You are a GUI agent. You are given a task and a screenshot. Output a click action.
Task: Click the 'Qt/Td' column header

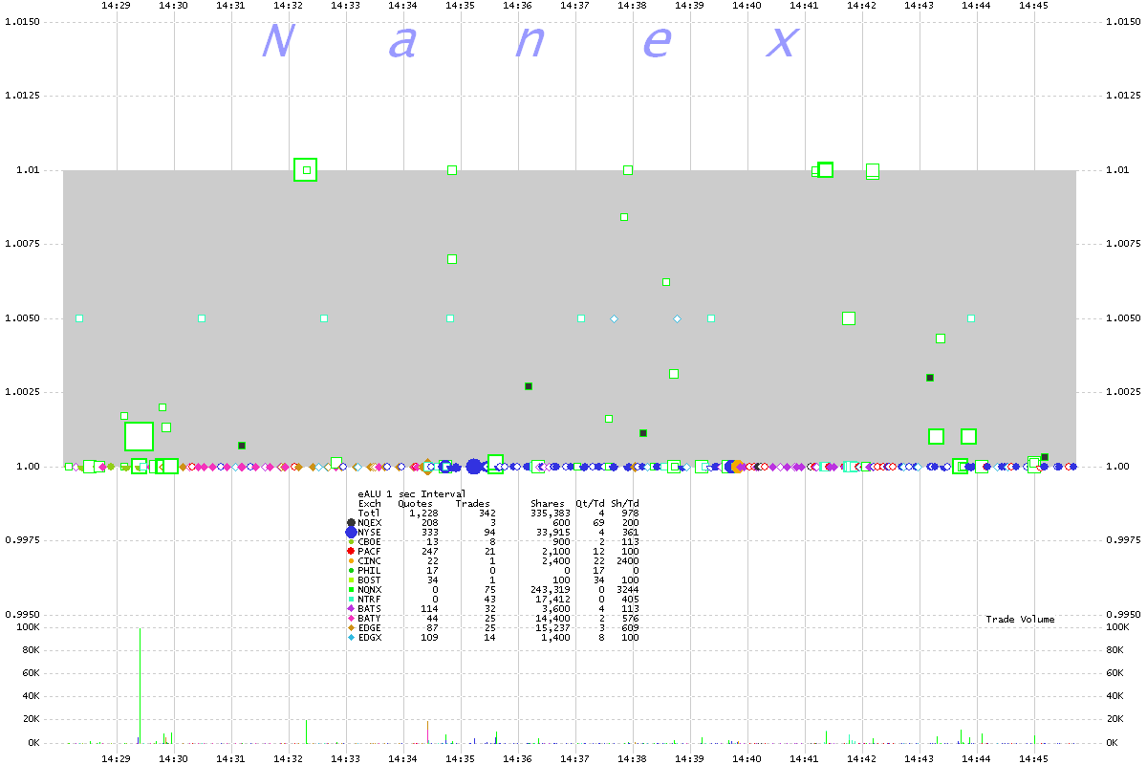tap(591, 503)
